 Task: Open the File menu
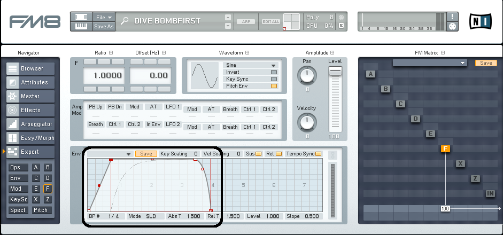point(104,17)
